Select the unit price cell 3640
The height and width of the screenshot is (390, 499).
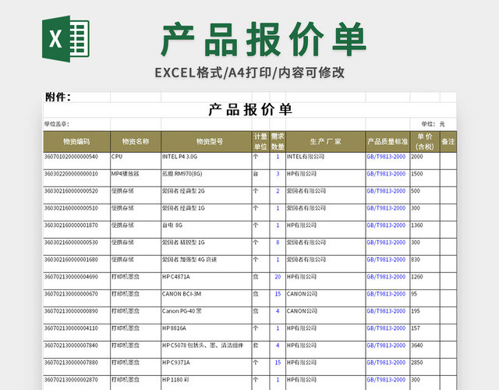[425, 350]
